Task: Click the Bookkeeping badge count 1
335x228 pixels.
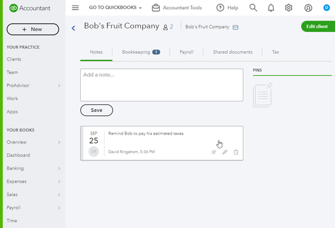Action: 156,52
